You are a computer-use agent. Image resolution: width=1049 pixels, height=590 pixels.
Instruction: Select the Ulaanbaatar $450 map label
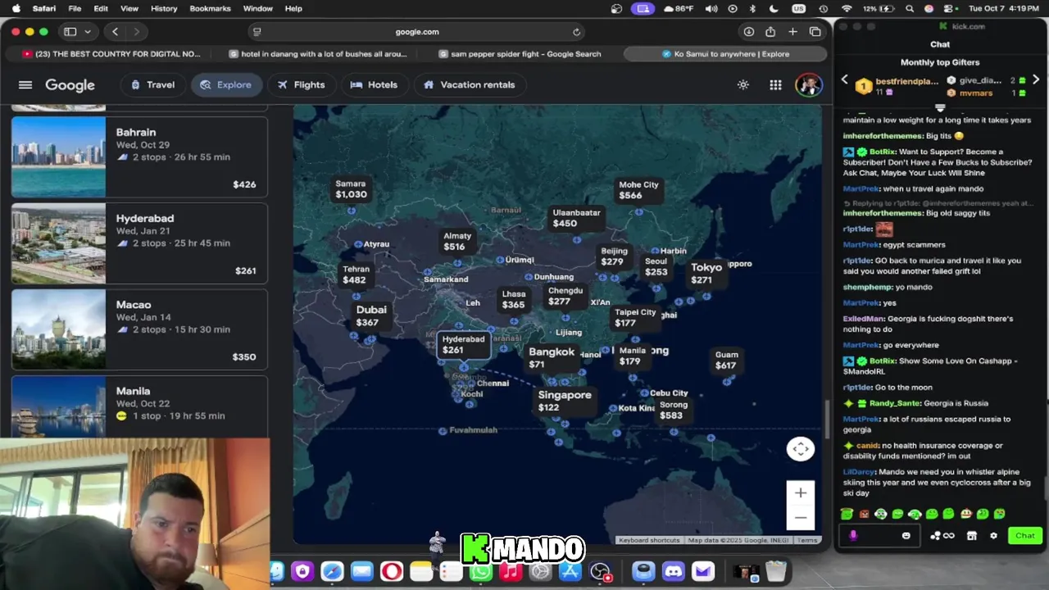click(x=576, y=218)
